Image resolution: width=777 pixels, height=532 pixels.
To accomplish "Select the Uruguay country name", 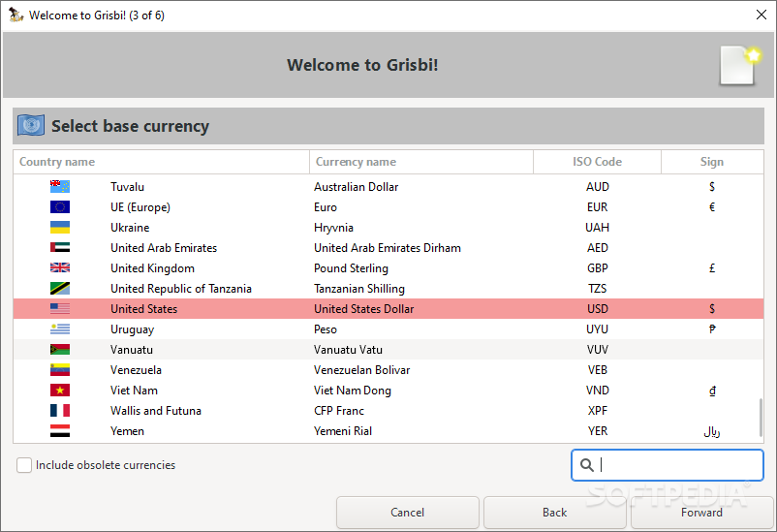I will [132, 329].
